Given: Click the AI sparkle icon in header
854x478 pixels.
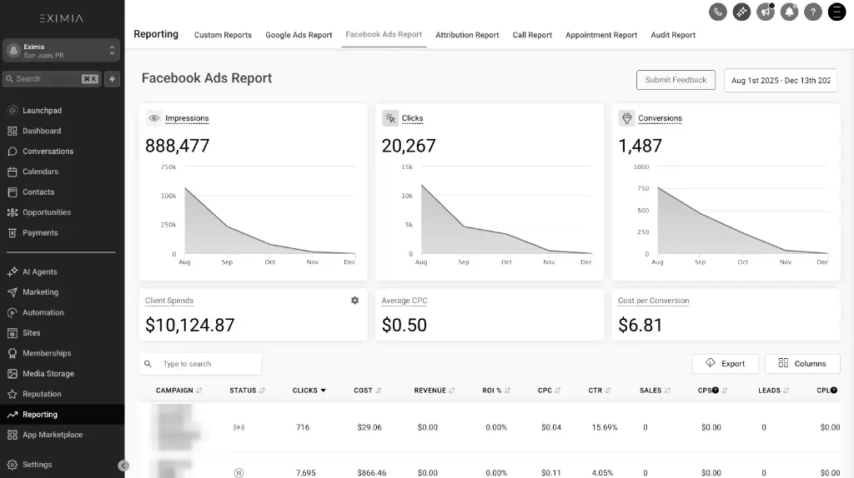Looking at the screenshot, I should coord(741,12).
